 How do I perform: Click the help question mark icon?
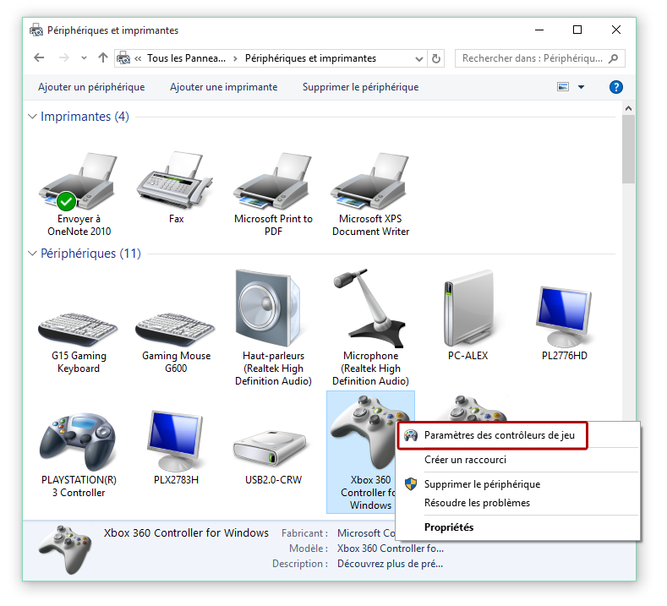coord(615,87)
